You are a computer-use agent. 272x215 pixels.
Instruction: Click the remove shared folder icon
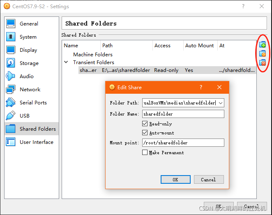(x=263, y=62)
